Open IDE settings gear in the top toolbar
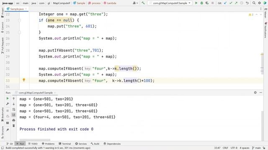 point(260,3)
